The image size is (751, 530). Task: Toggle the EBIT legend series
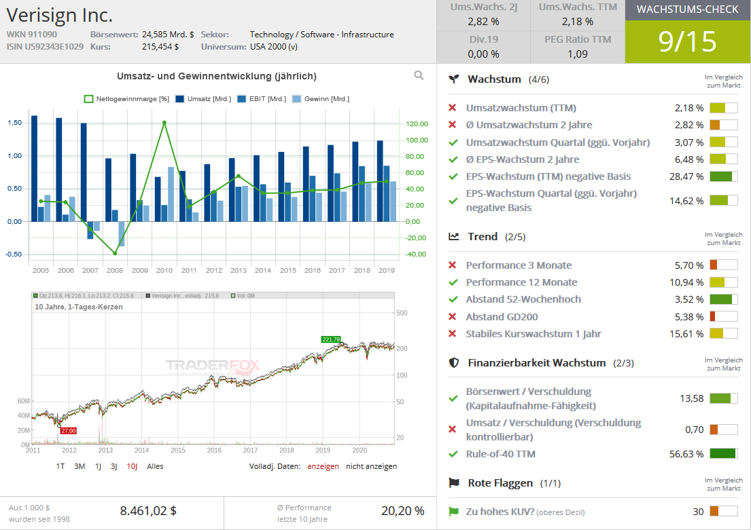(262, 99)
